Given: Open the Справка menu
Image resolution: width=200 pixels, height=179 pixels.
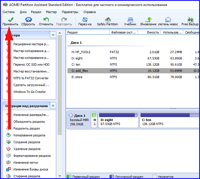Looking at the screenshot, I should [x=89, y=12].
